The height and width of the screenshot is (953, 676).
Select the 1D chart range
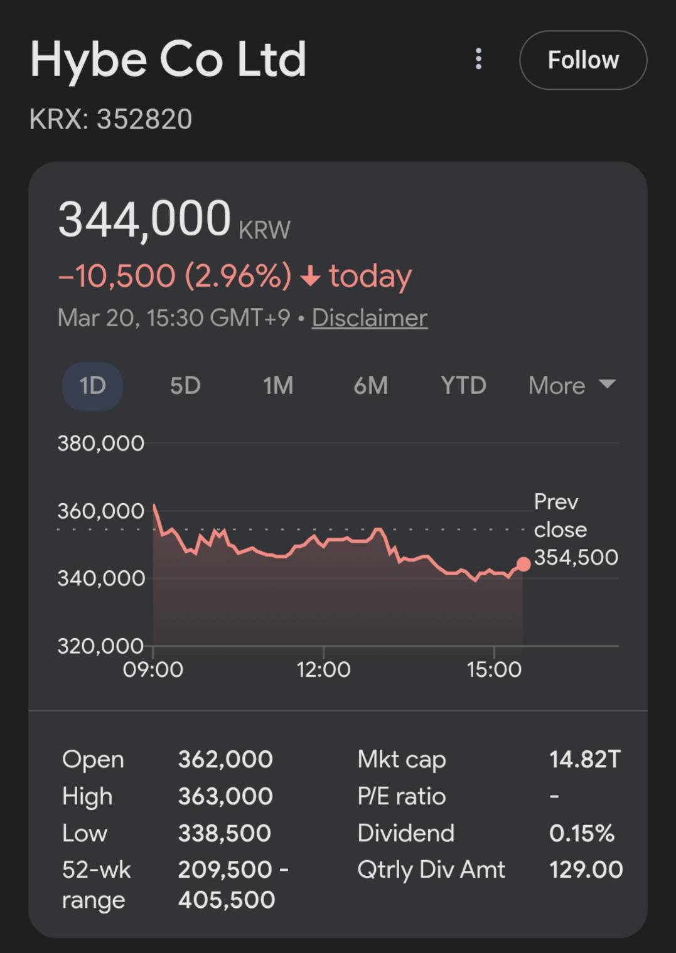92,385
